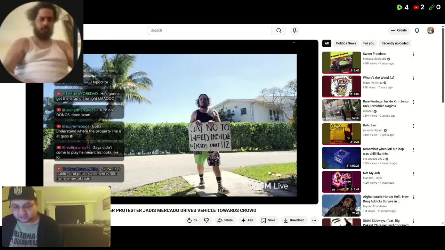The width and height of the screenshot is (445, 250).
Task: Select the Recently uploaded filter chip
Action: pos(395,43)
